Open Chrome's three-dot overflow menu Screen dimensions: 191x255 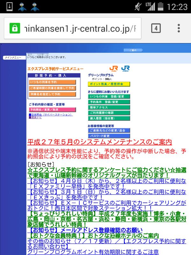179,28
